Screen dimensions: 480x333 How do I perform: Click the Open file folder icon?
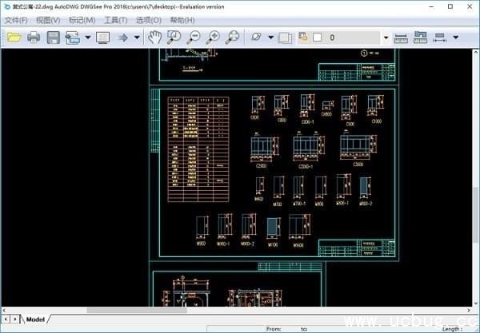[x=14, y=38]
